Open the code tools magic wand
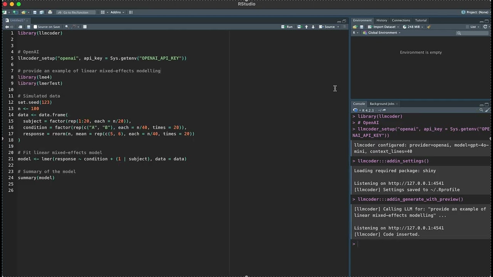Viewport: 493px width, 277px height. tap(74, 27)
